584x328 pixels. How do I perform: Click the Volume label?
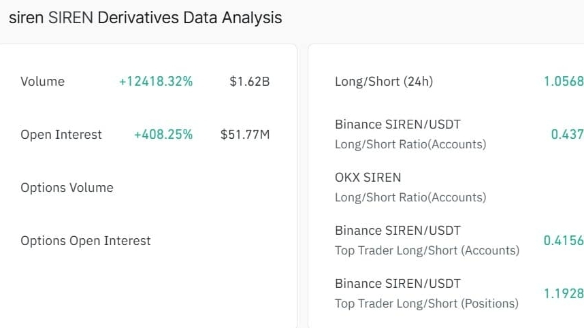click(x=42, y=82)
